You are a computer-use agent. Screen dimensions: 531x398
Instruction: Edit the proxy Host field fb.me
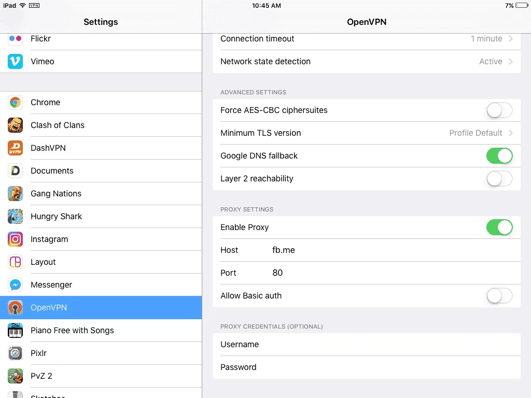(367, 250)
